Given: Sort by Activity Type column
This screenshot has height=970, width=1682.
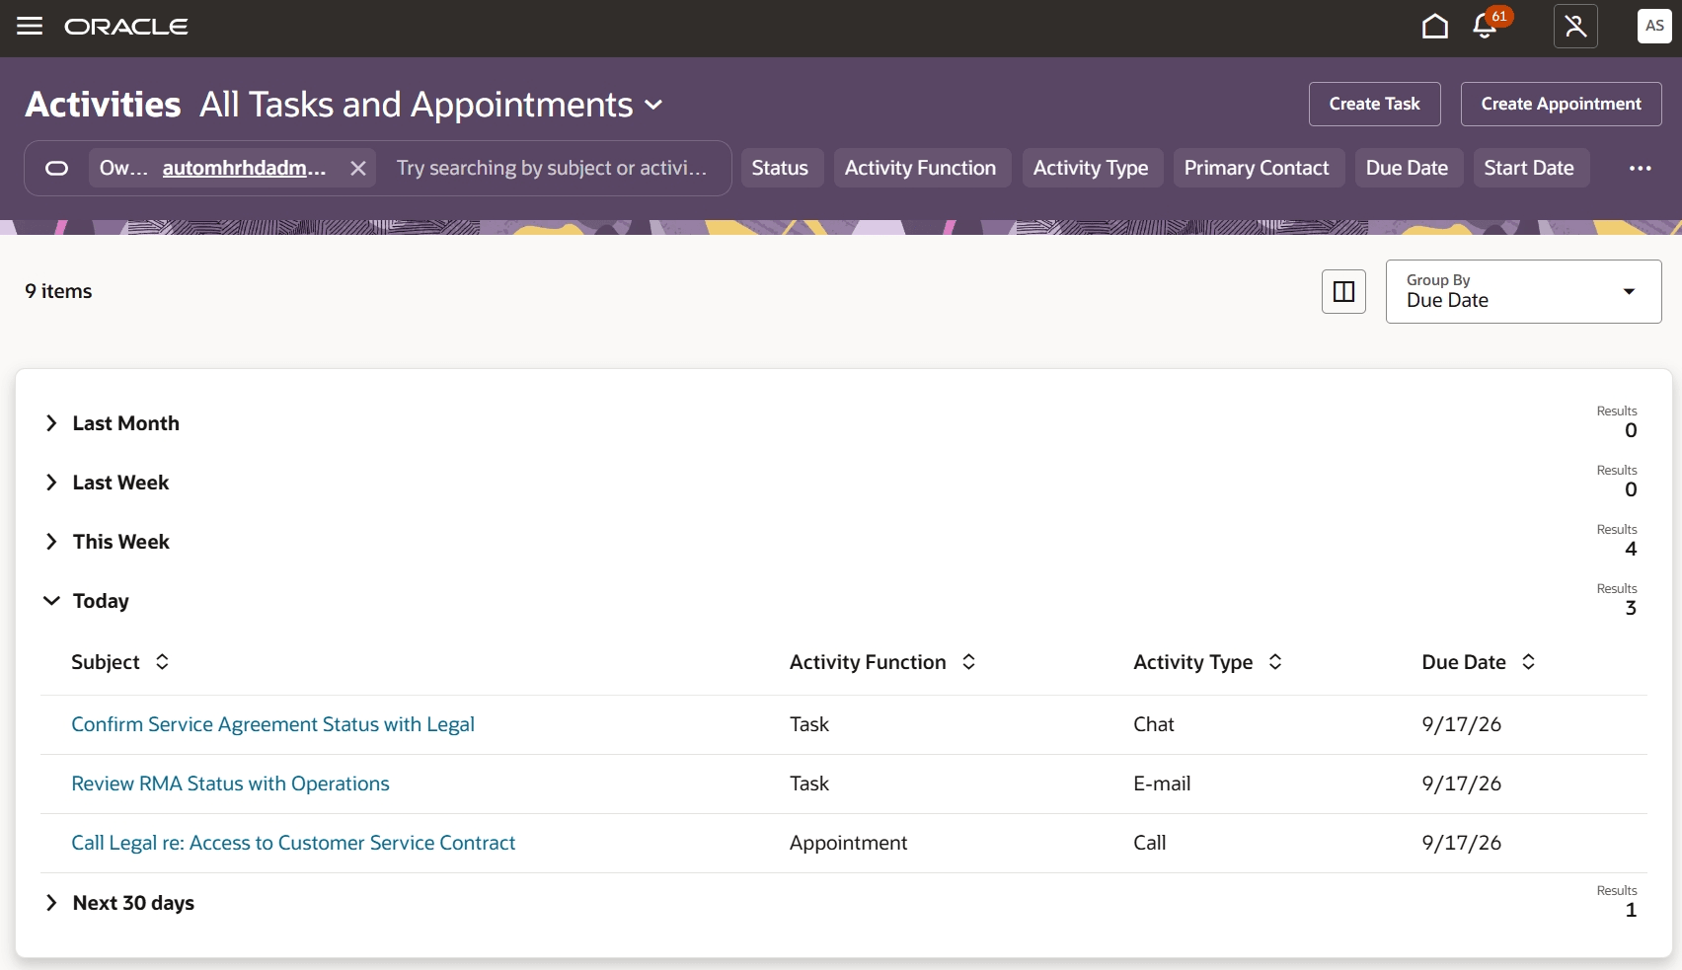Looking at the screenshot, I should coord(1275,662).
